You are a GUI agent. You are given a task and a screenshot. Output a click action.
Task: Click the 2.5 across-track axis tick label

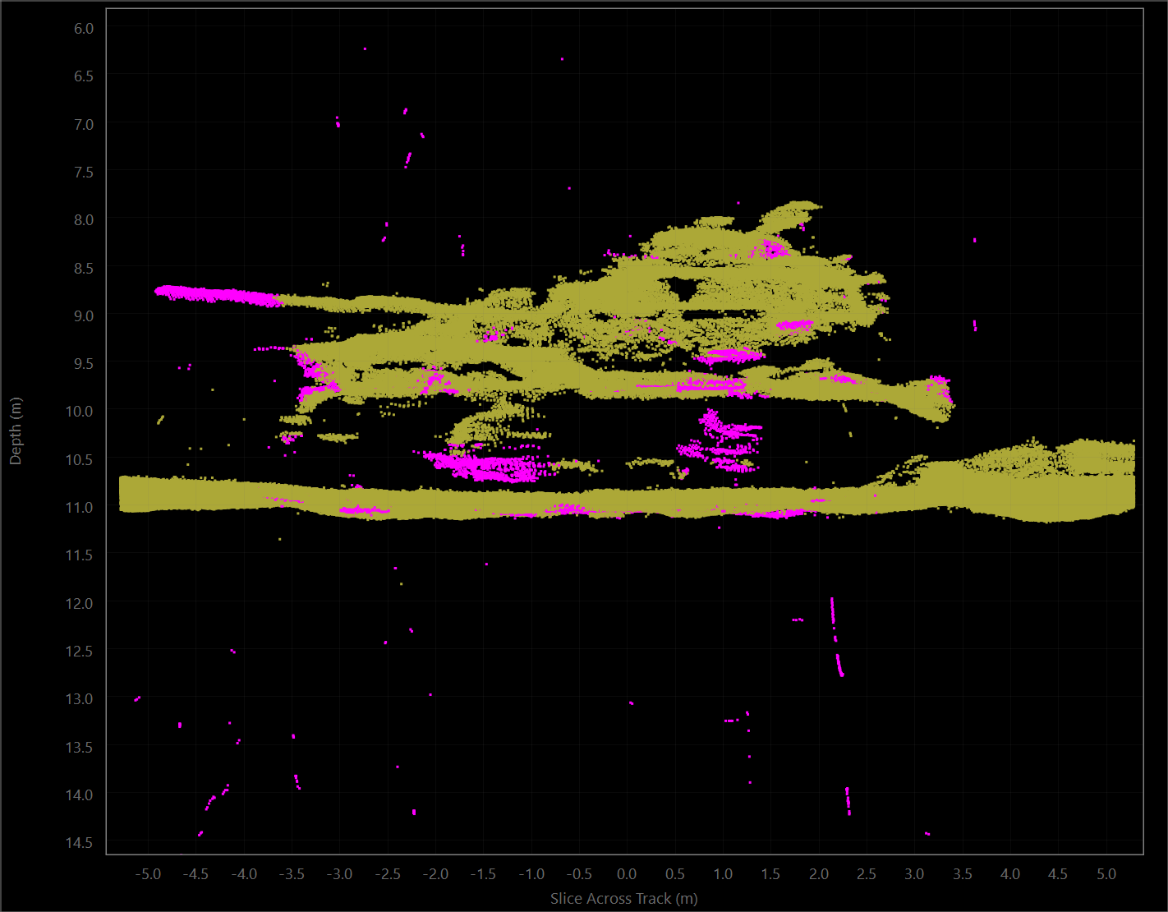[867, 873]
